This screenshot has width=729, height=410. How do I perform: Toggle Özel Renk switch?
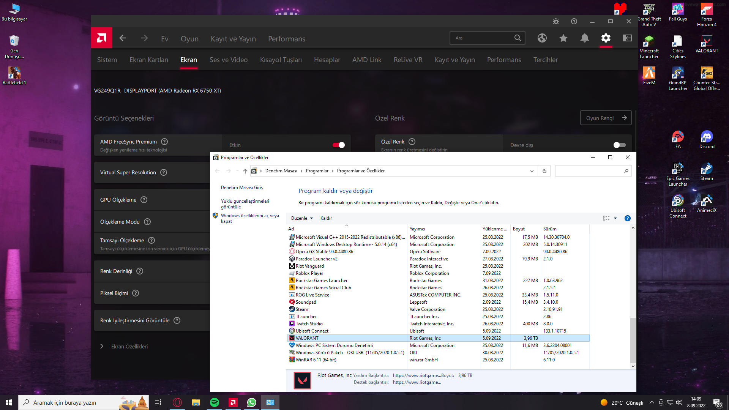click(x=619, y=145)
